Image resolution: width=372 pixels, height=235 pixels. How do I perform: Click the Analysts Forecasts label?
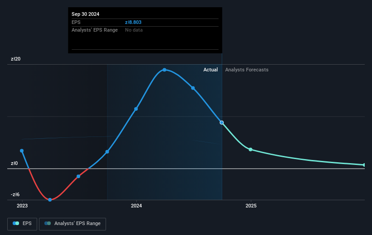(247, 70)
